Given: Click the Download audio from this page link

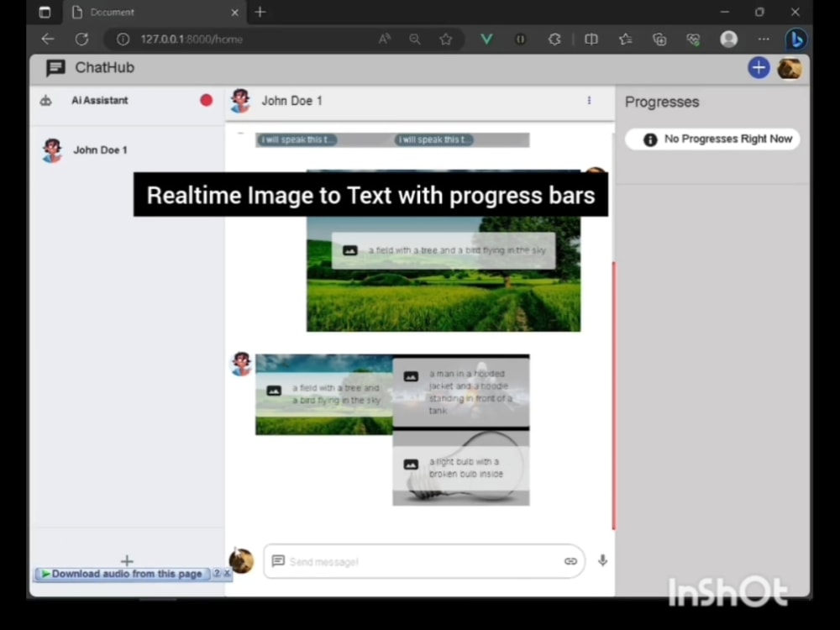Looking at the screenshot, I should pos(123,575).
